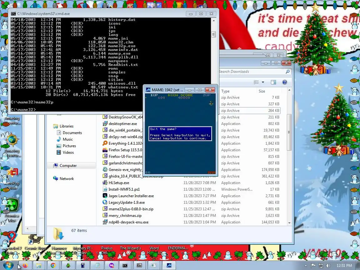Switch to MAME taskbar button

pyautogui.click(x=169, y=265)
